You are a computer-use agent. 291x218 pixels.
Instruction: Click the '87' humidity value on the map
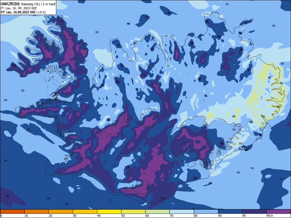click(227, 4)
